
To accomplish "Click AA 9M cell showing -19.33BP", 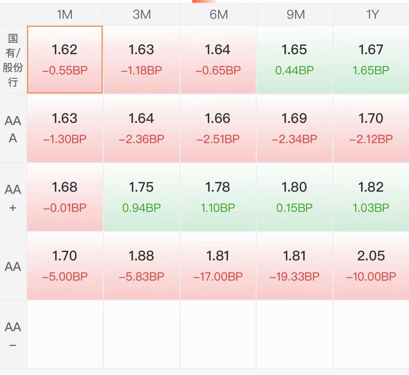I will (295, 266).
